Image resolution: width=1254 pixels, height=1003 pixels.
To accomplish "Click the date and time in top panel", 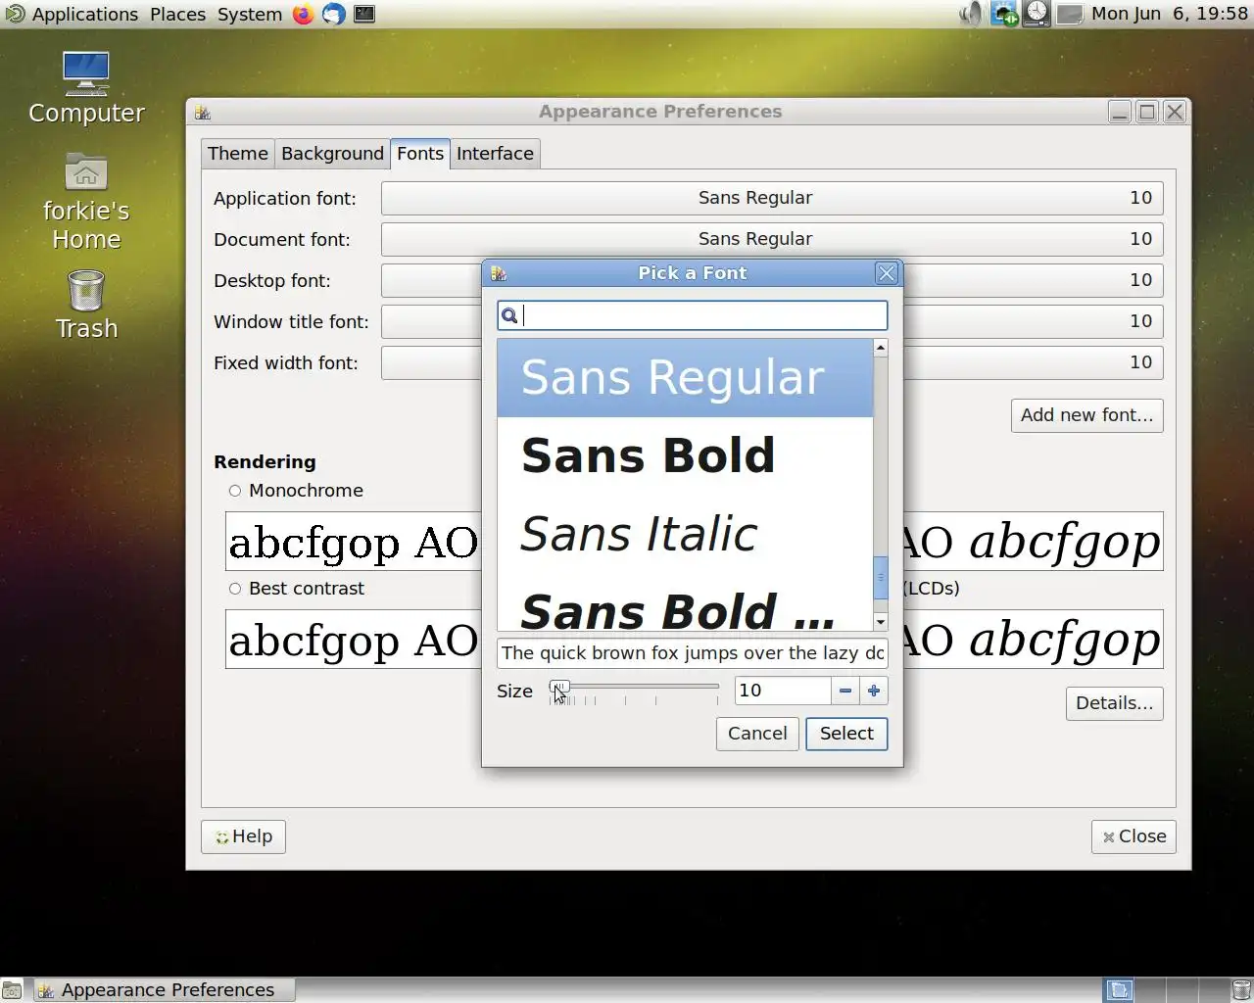I will coord(1170,14).
